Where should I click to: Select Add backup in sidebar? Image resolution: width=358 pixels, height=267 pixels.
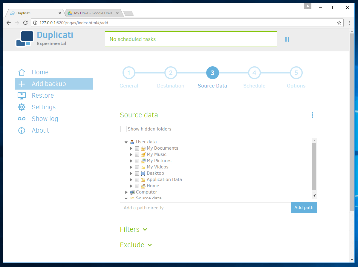point(49,84)
